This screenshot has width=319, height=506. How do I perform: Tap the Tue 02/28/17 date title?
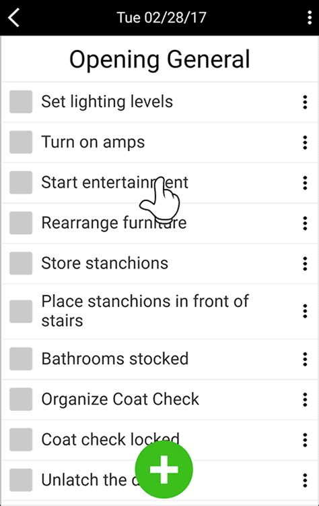click(x=162, y=18)
